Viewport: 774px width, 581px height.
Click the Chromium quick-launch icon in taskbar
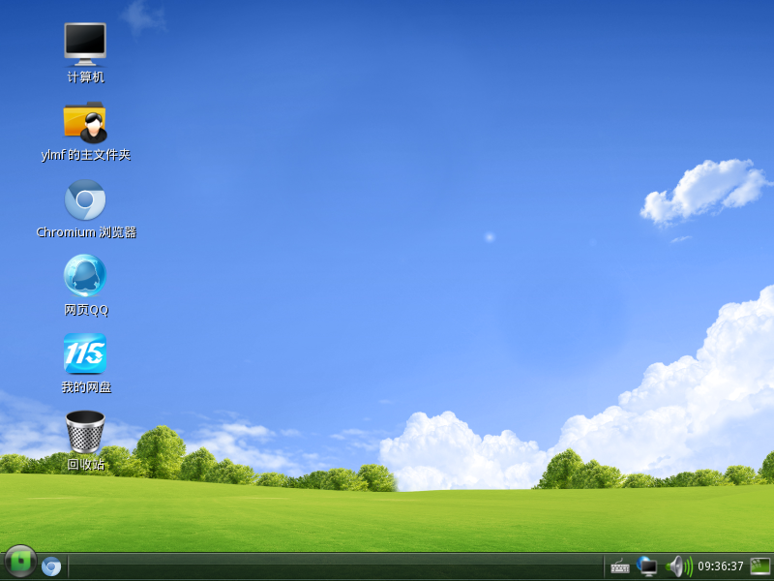pos(51,566)
